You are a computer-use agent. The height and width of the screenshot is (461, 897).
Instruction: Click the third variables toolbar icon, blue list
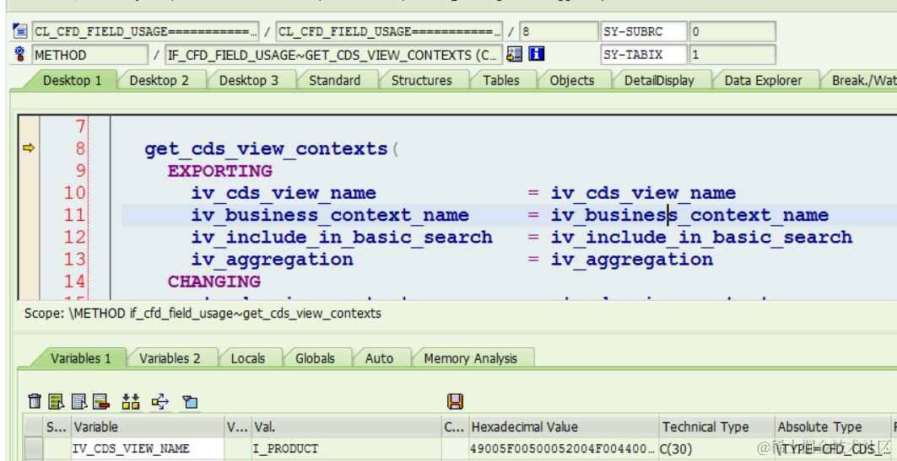point(79,402)
